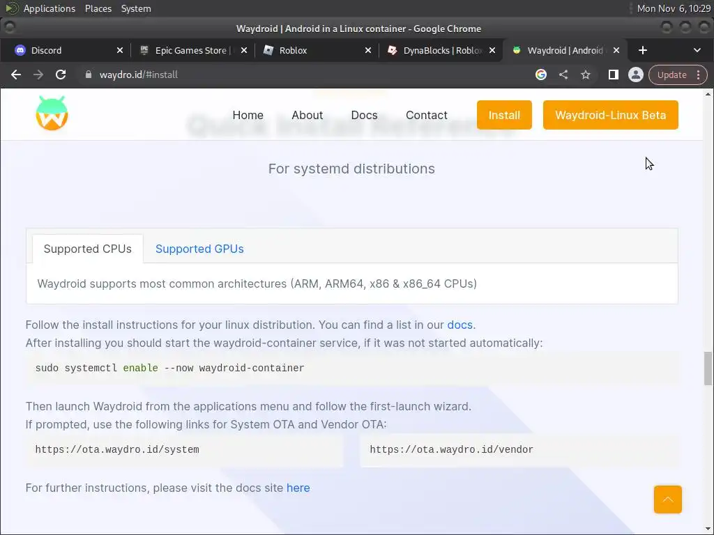The image size is (714, 535).
Task: Follow the docs link
Action: click(x=459, y=325)
